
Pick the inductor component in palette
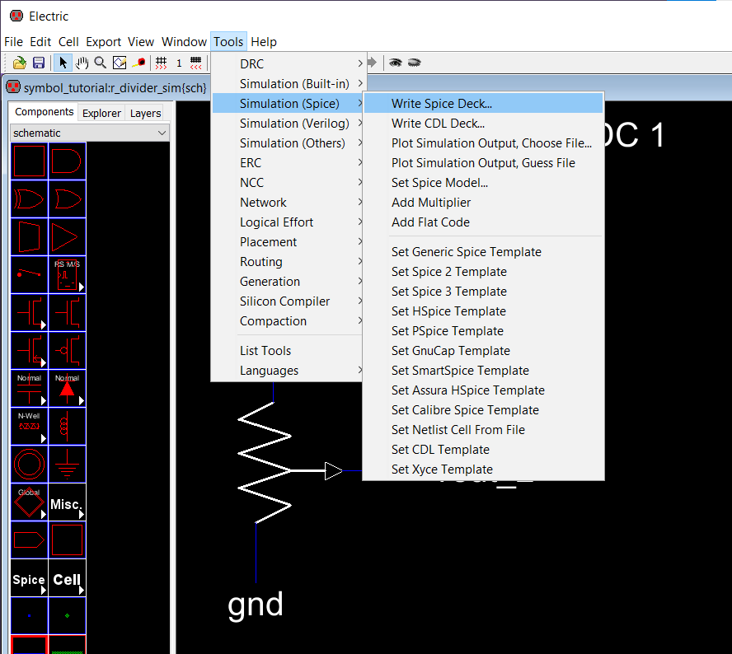[x=67, y=427]
